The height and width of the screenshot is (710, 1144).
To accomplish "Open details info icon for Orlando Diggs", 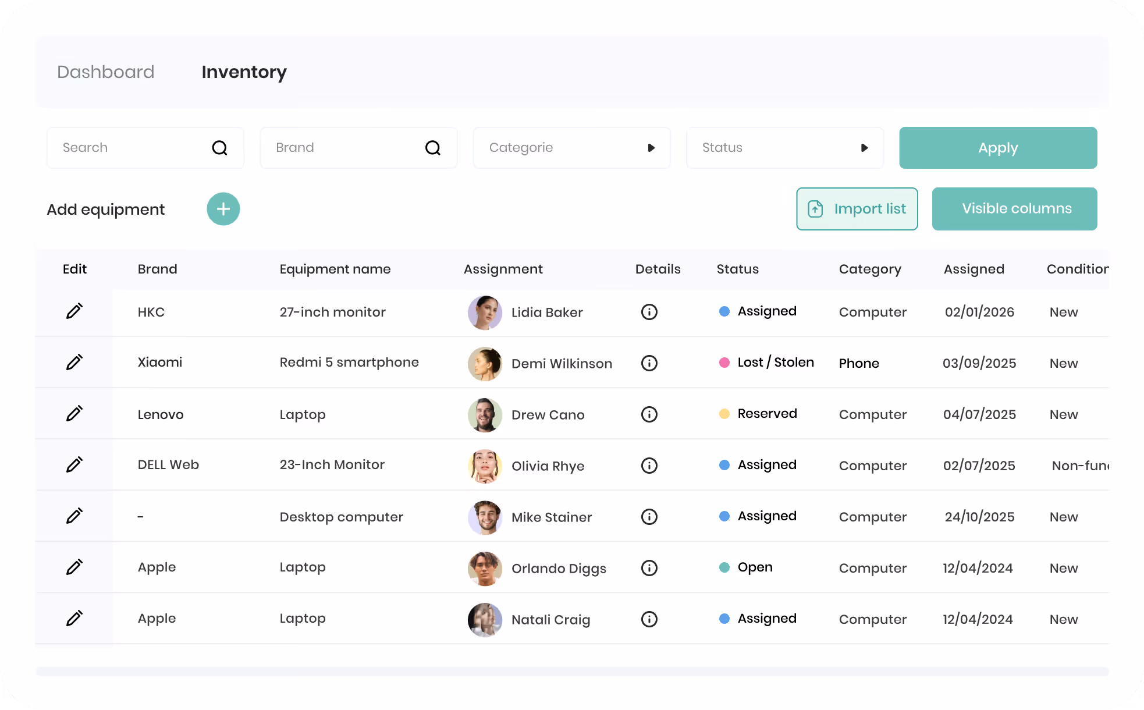I will pos(649,568).
